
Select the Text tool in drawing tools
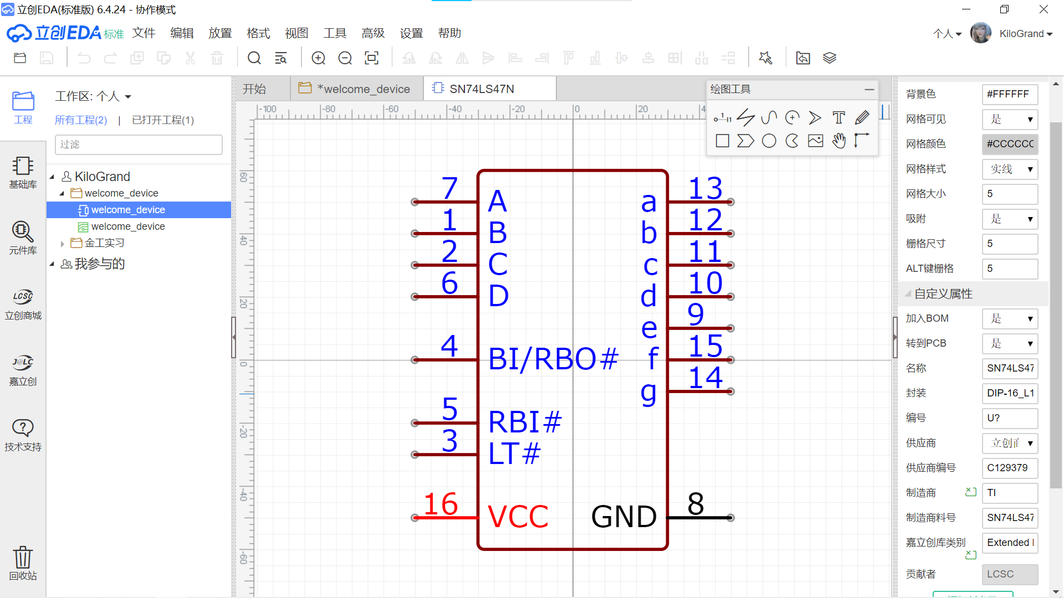coord(838,117)
